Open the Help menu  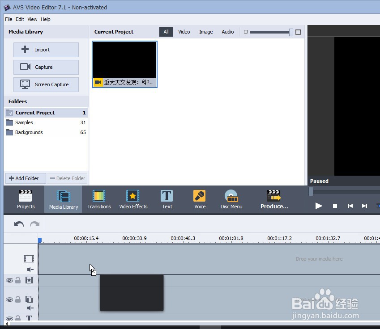45,19
